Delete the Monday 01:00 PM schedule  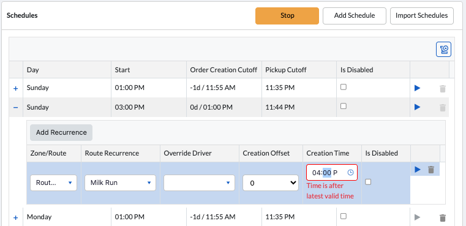[443, 218]
